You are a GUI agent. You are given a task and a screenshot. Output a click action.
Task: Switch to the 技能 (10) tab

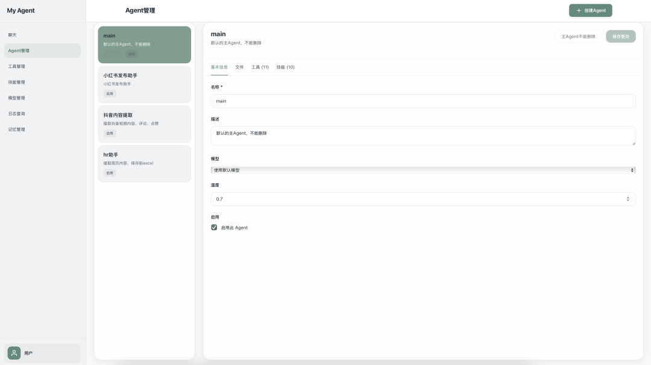pyautogui.click(x=285, y=67)
